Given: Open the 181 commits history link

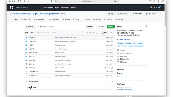Looking at the screenshot, I should tap(107, 33).
